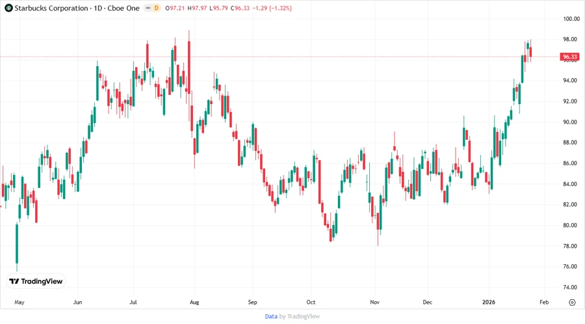The image size is (585, 324).
Task: Click the 96.33 current price label
Action: (x=569, y=57)
